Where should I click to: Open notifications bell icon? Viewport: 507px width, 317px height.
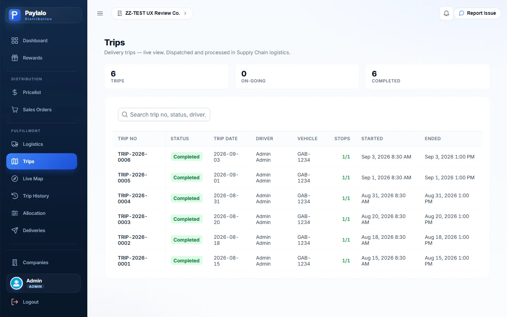[x=446, y=13]
